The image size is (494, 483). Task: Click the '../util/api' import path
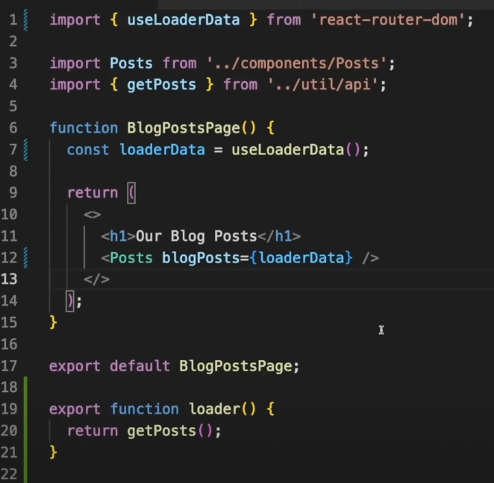pyautogui.click(x=323, y=85)
